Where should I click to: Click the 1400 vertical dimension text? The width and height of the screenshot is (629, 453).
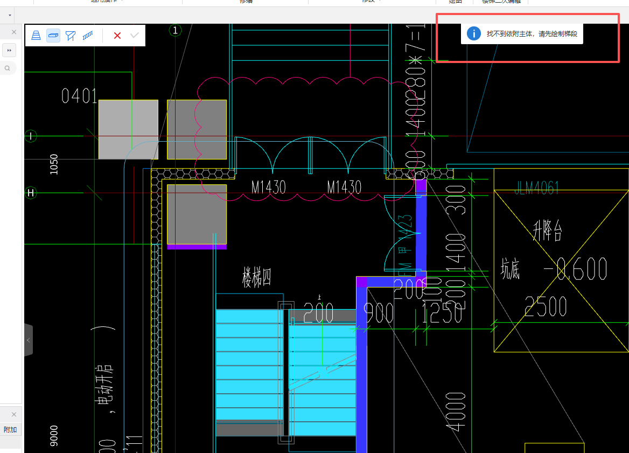456,252
